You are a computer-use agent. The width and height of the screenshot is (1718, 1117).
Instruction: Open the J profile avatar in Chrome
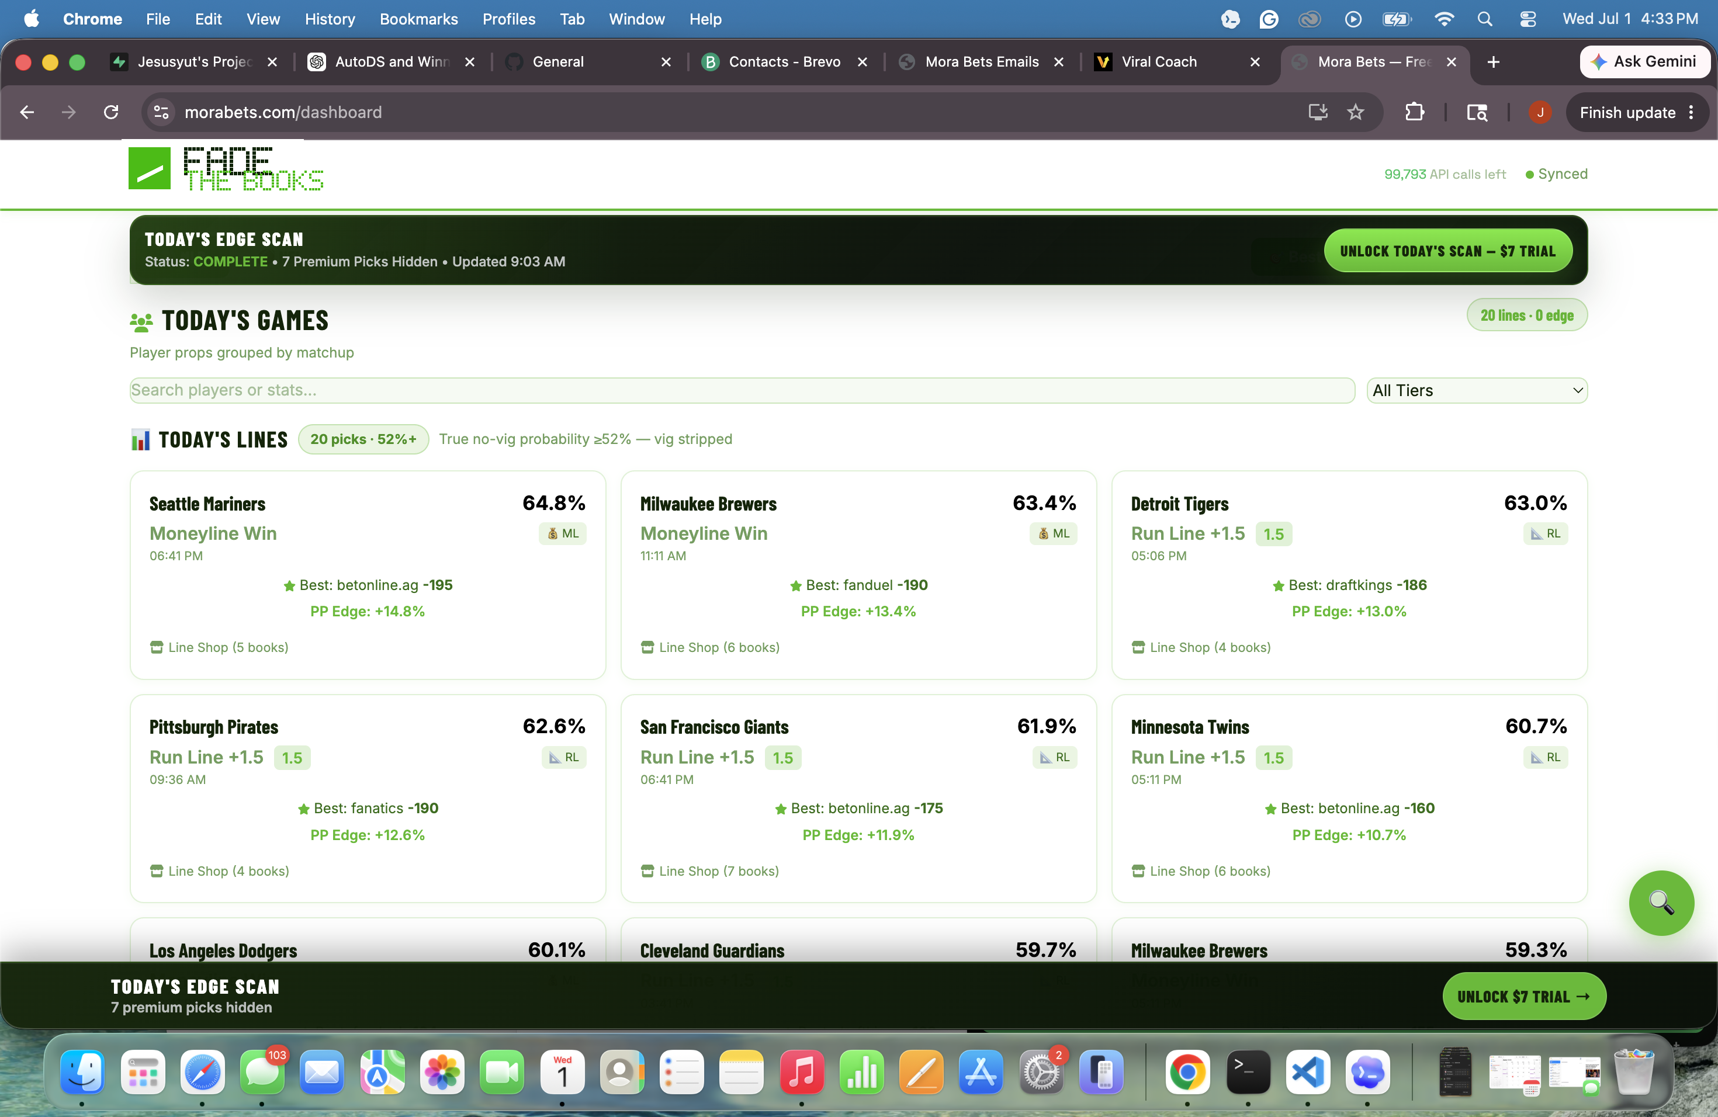click(1540, 113)
